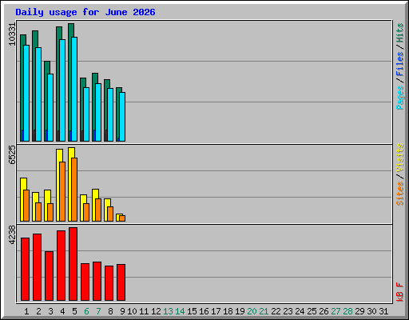
Task: Click the day 5 red KB bar
Action: 73,264
